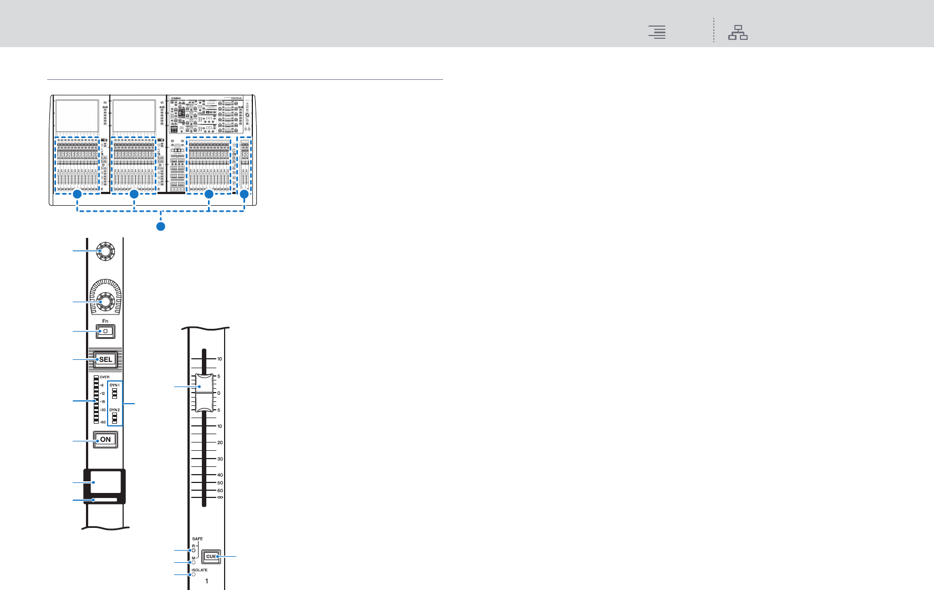Click the OVER label atop the meter
934x590 pixels.
(105, 377)
